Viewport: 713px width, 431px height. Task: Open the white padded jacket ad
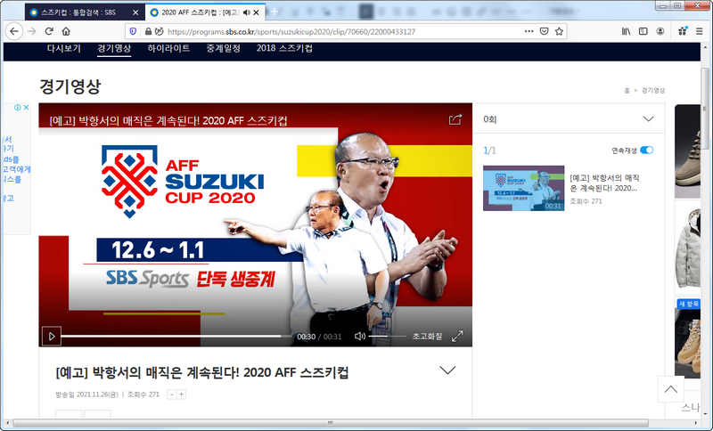point(687,248)
